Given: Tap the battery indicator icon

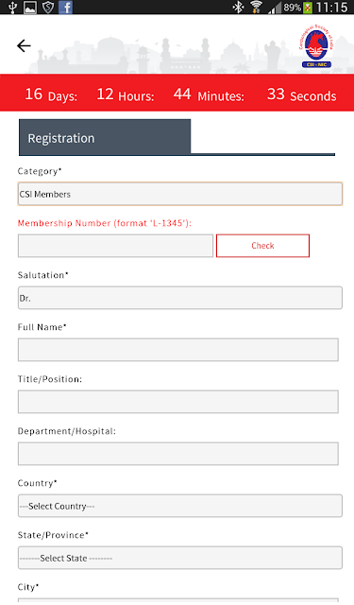Looking at the screenshot, I should pyautogui.click(x=308, y=8).
